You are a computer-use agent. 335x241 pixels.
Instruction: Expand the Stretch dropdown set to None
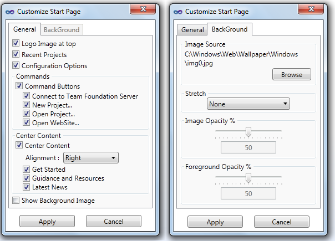[248, 104]
